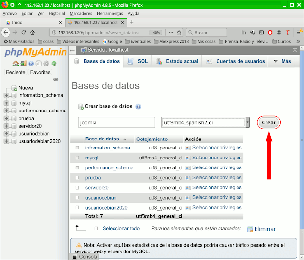Check the performance_schema row checkbox
The width and height of the screenshot is (304, 260).
coord(77,167)
